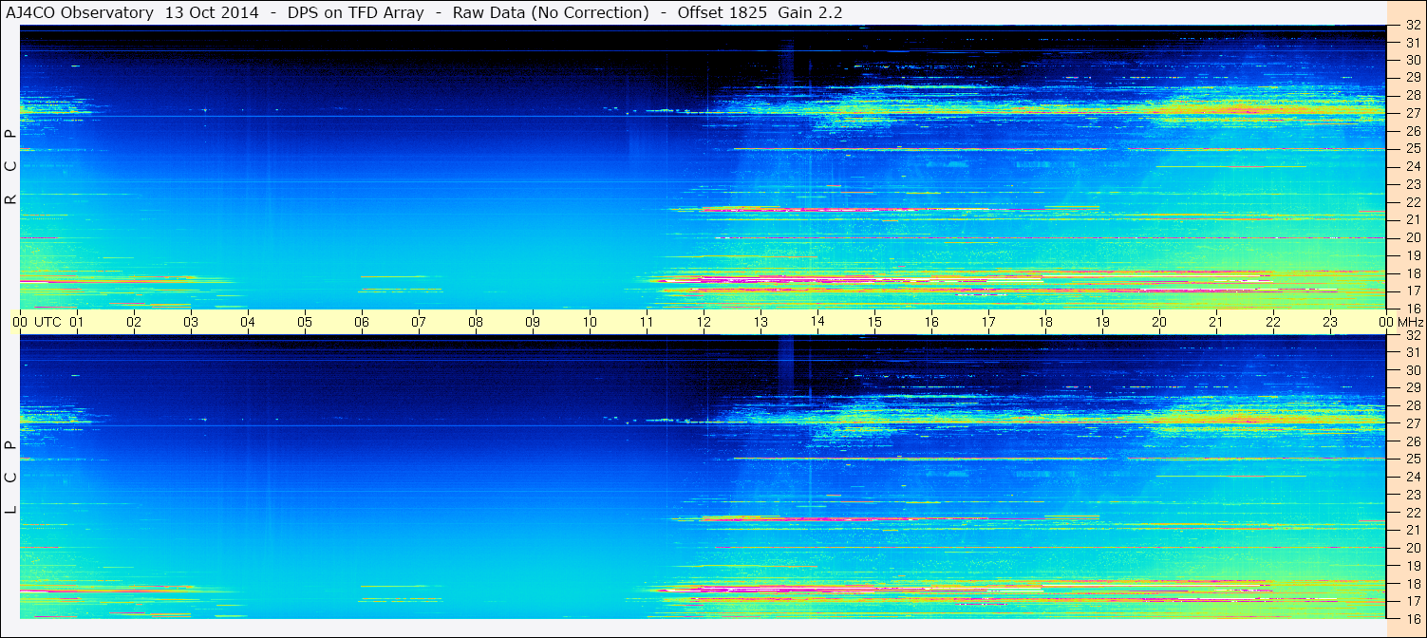The height and width of the screenshot is (638, 1427).
Task: Click the 05 hour label on time axis
Action: [305, 323]
